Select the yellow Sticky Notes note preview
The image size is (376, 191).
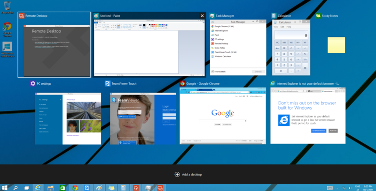[336, 45]
